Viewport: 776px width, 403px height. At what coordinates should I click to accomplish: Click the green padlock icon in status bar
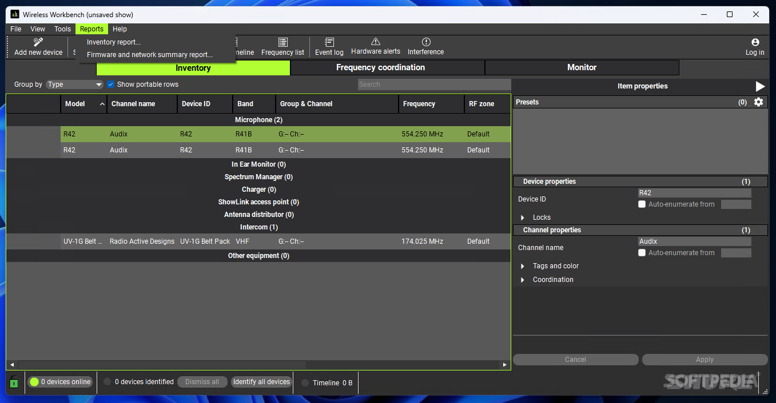click(14, 382)
